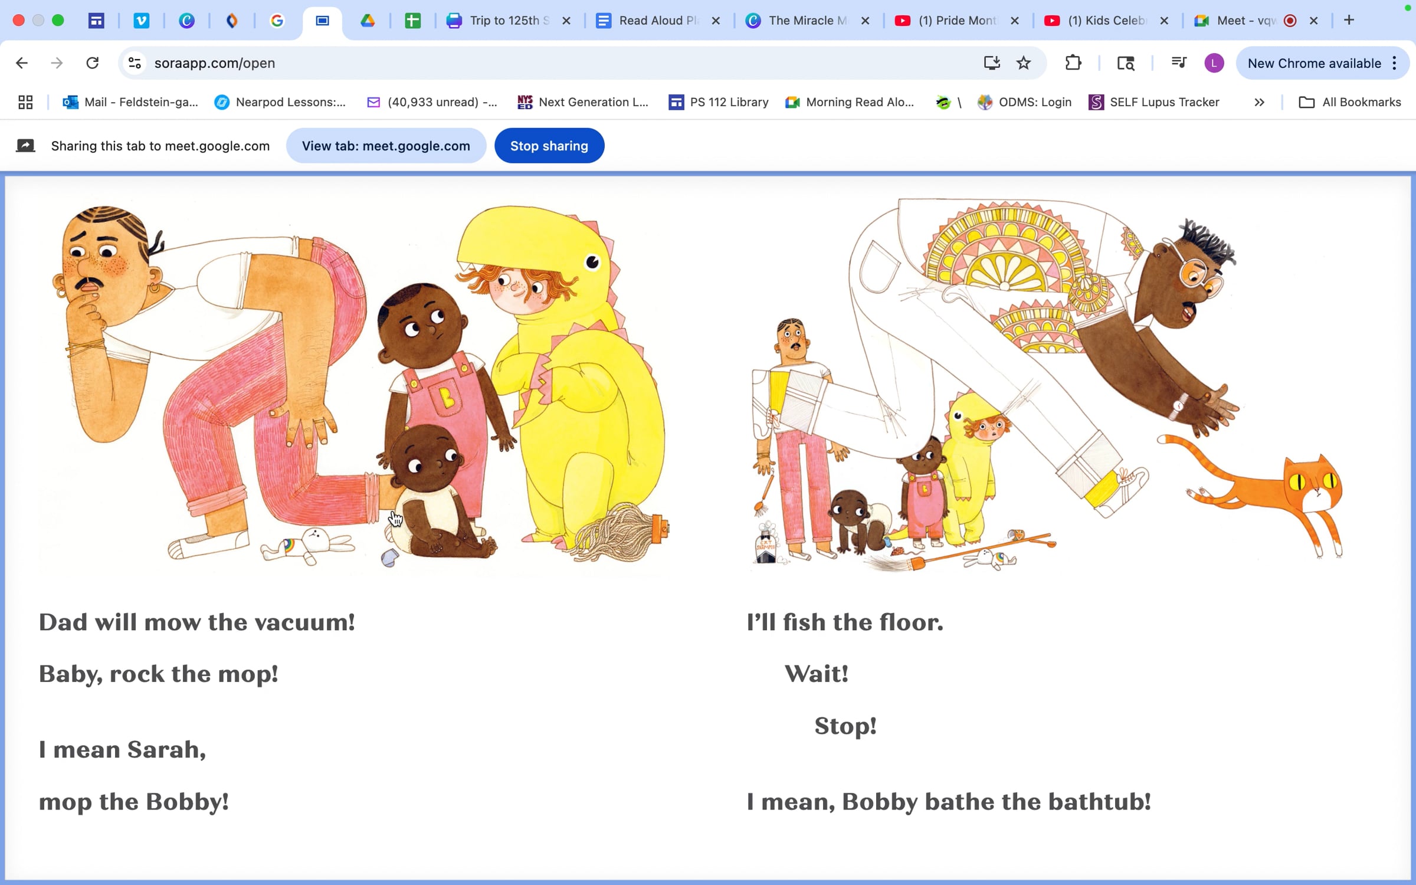
Task: Switch to the (1) Pride Mont YouTube tab
Action: click(x=948, y=21)
